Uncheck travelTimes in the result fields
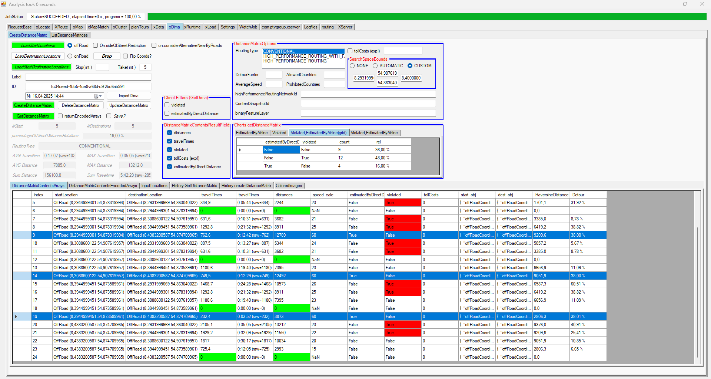Viewport: 711px width, 379px height. point(170,141)
